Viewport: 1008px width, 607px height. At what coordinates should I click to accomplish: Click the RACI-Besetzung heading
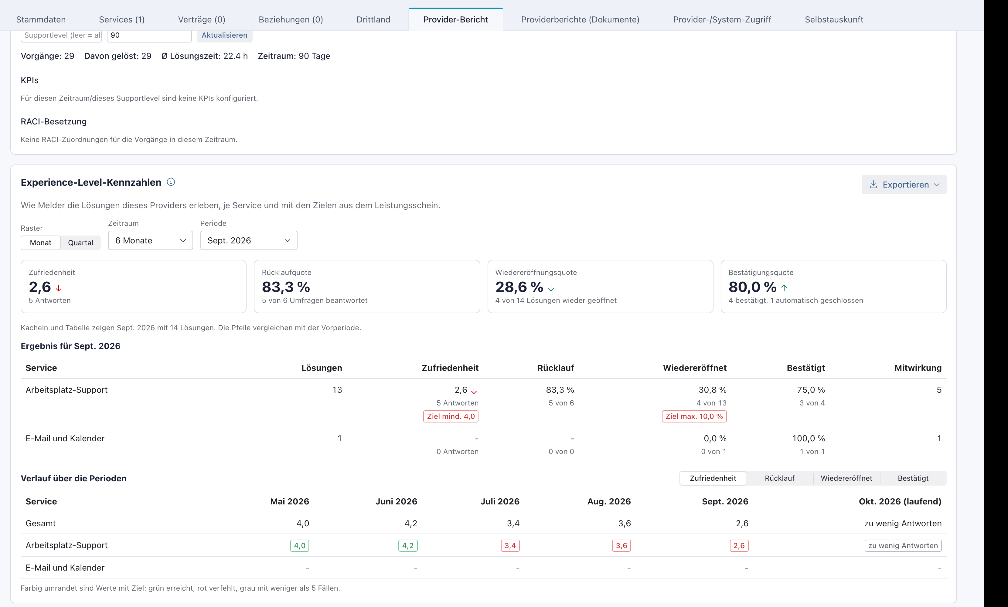click(54, 121)
